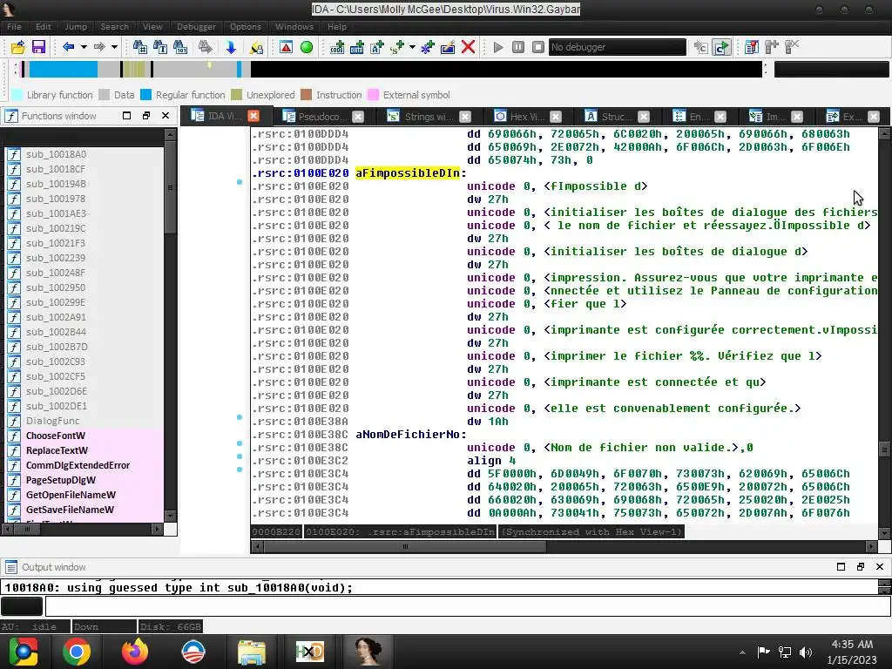The height and width of the screenshot is (669, 892).
Task: Click the disassembly horizontal scrollbar thumb
Action: pyautogui.click(x=405, y=547)
